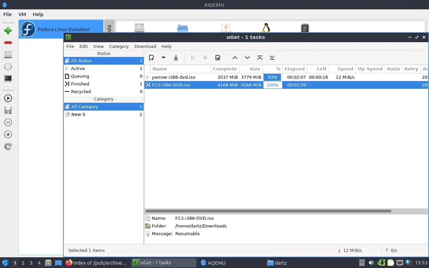
Task: Sort downloads by Size column header
Action: [x=251, y=69]
